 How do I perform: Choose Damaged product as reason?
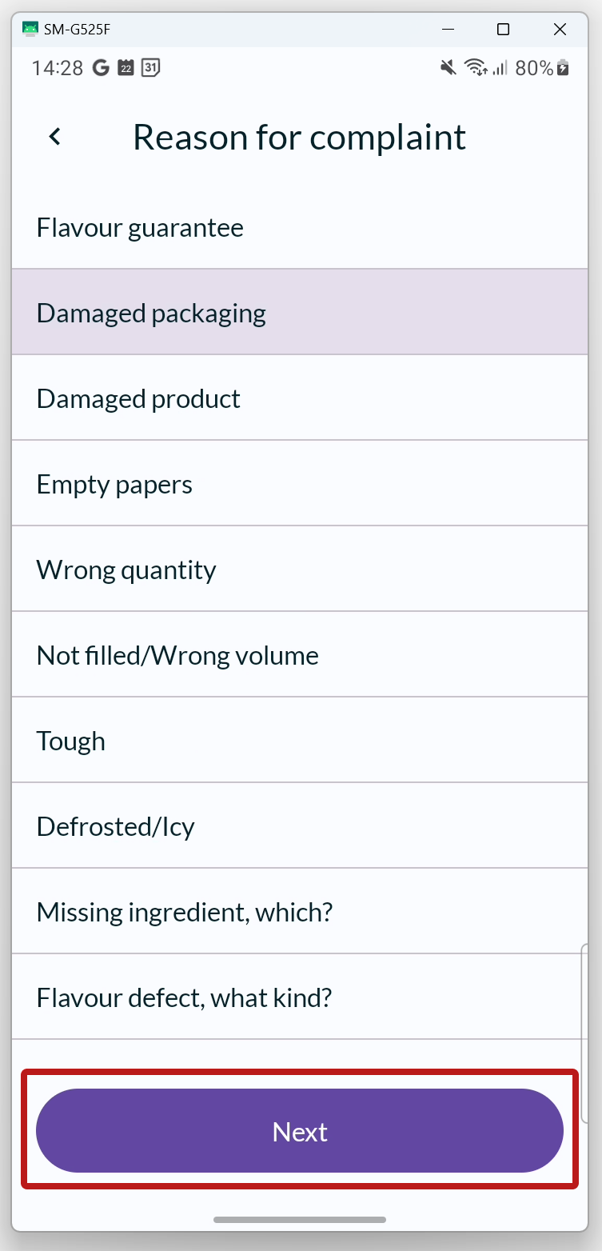point(300,398)
